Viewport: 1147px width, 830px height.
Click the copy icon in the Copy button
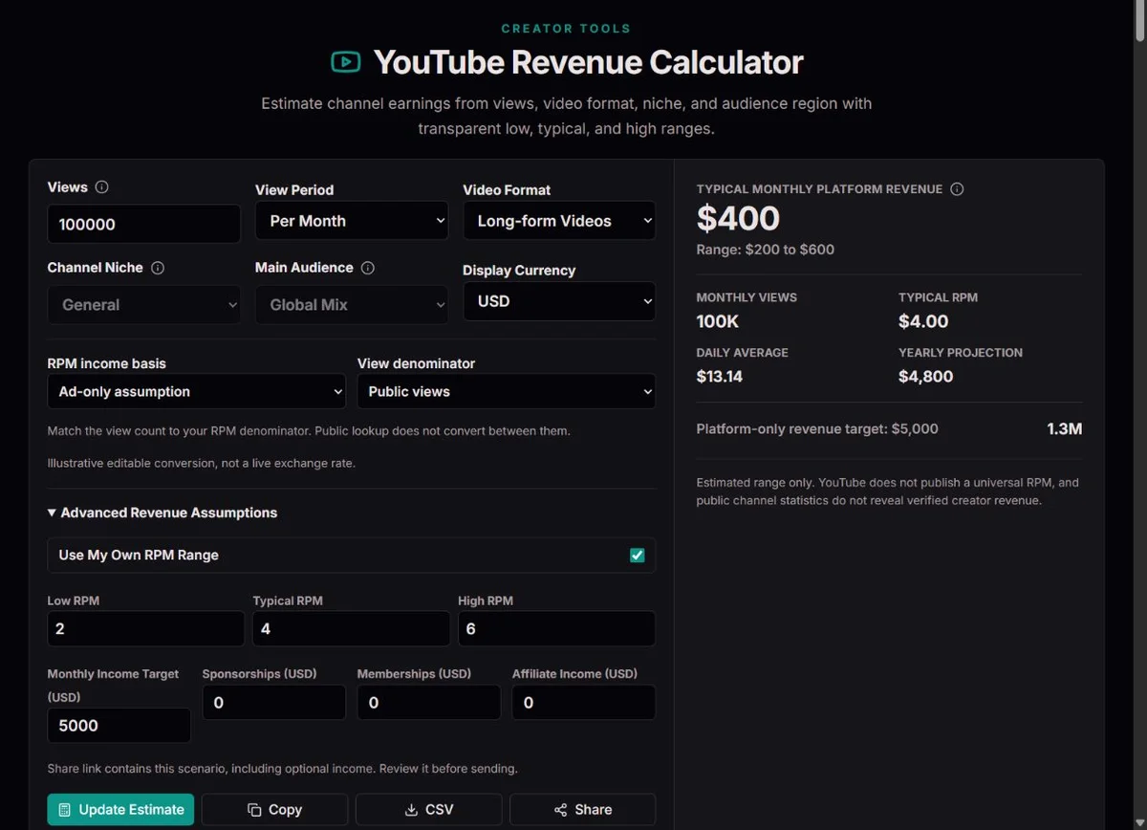(254, 810)
